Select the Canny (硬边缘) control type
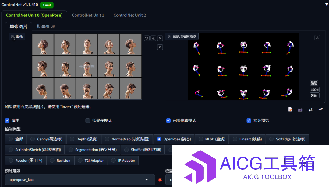The image size is (329, 187). click(x=46, y=139)
